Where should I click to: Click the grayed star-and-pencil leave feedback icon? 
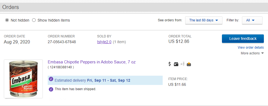point(182,64)
